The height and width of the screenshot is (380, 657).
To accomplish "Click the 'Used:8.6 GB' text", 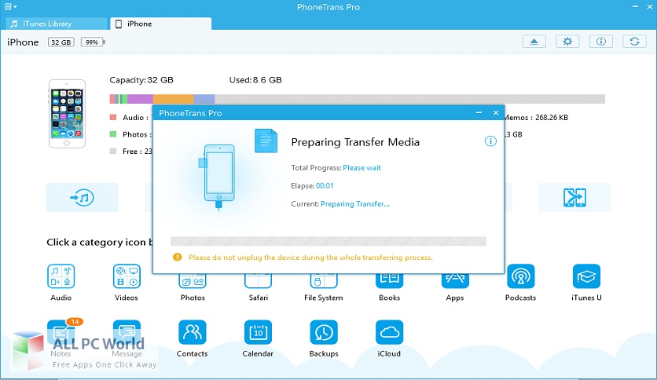I will click(255, 80).
